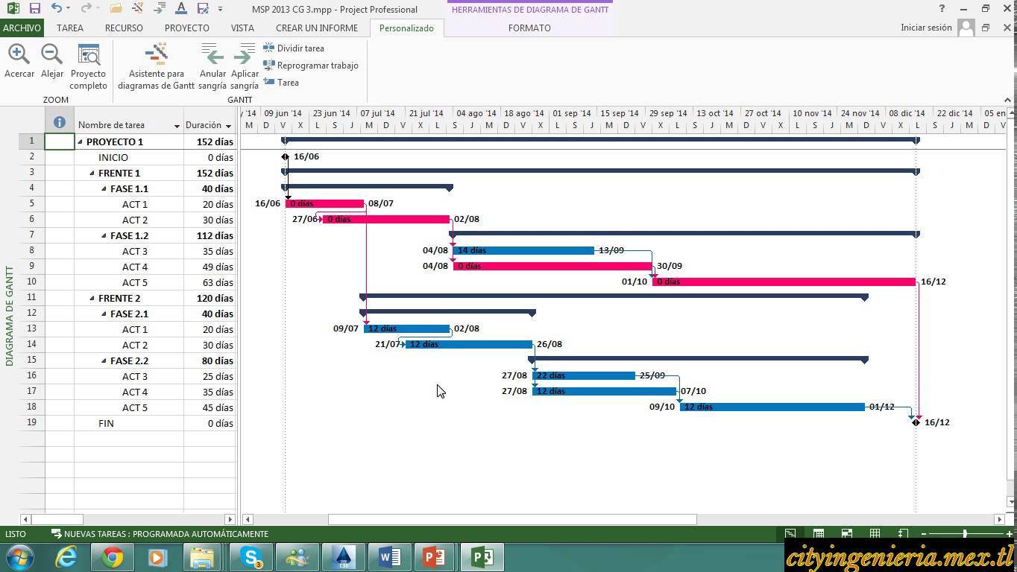
Task: Click the Anular sangría outdent arrow
Action: coord(213,55)
